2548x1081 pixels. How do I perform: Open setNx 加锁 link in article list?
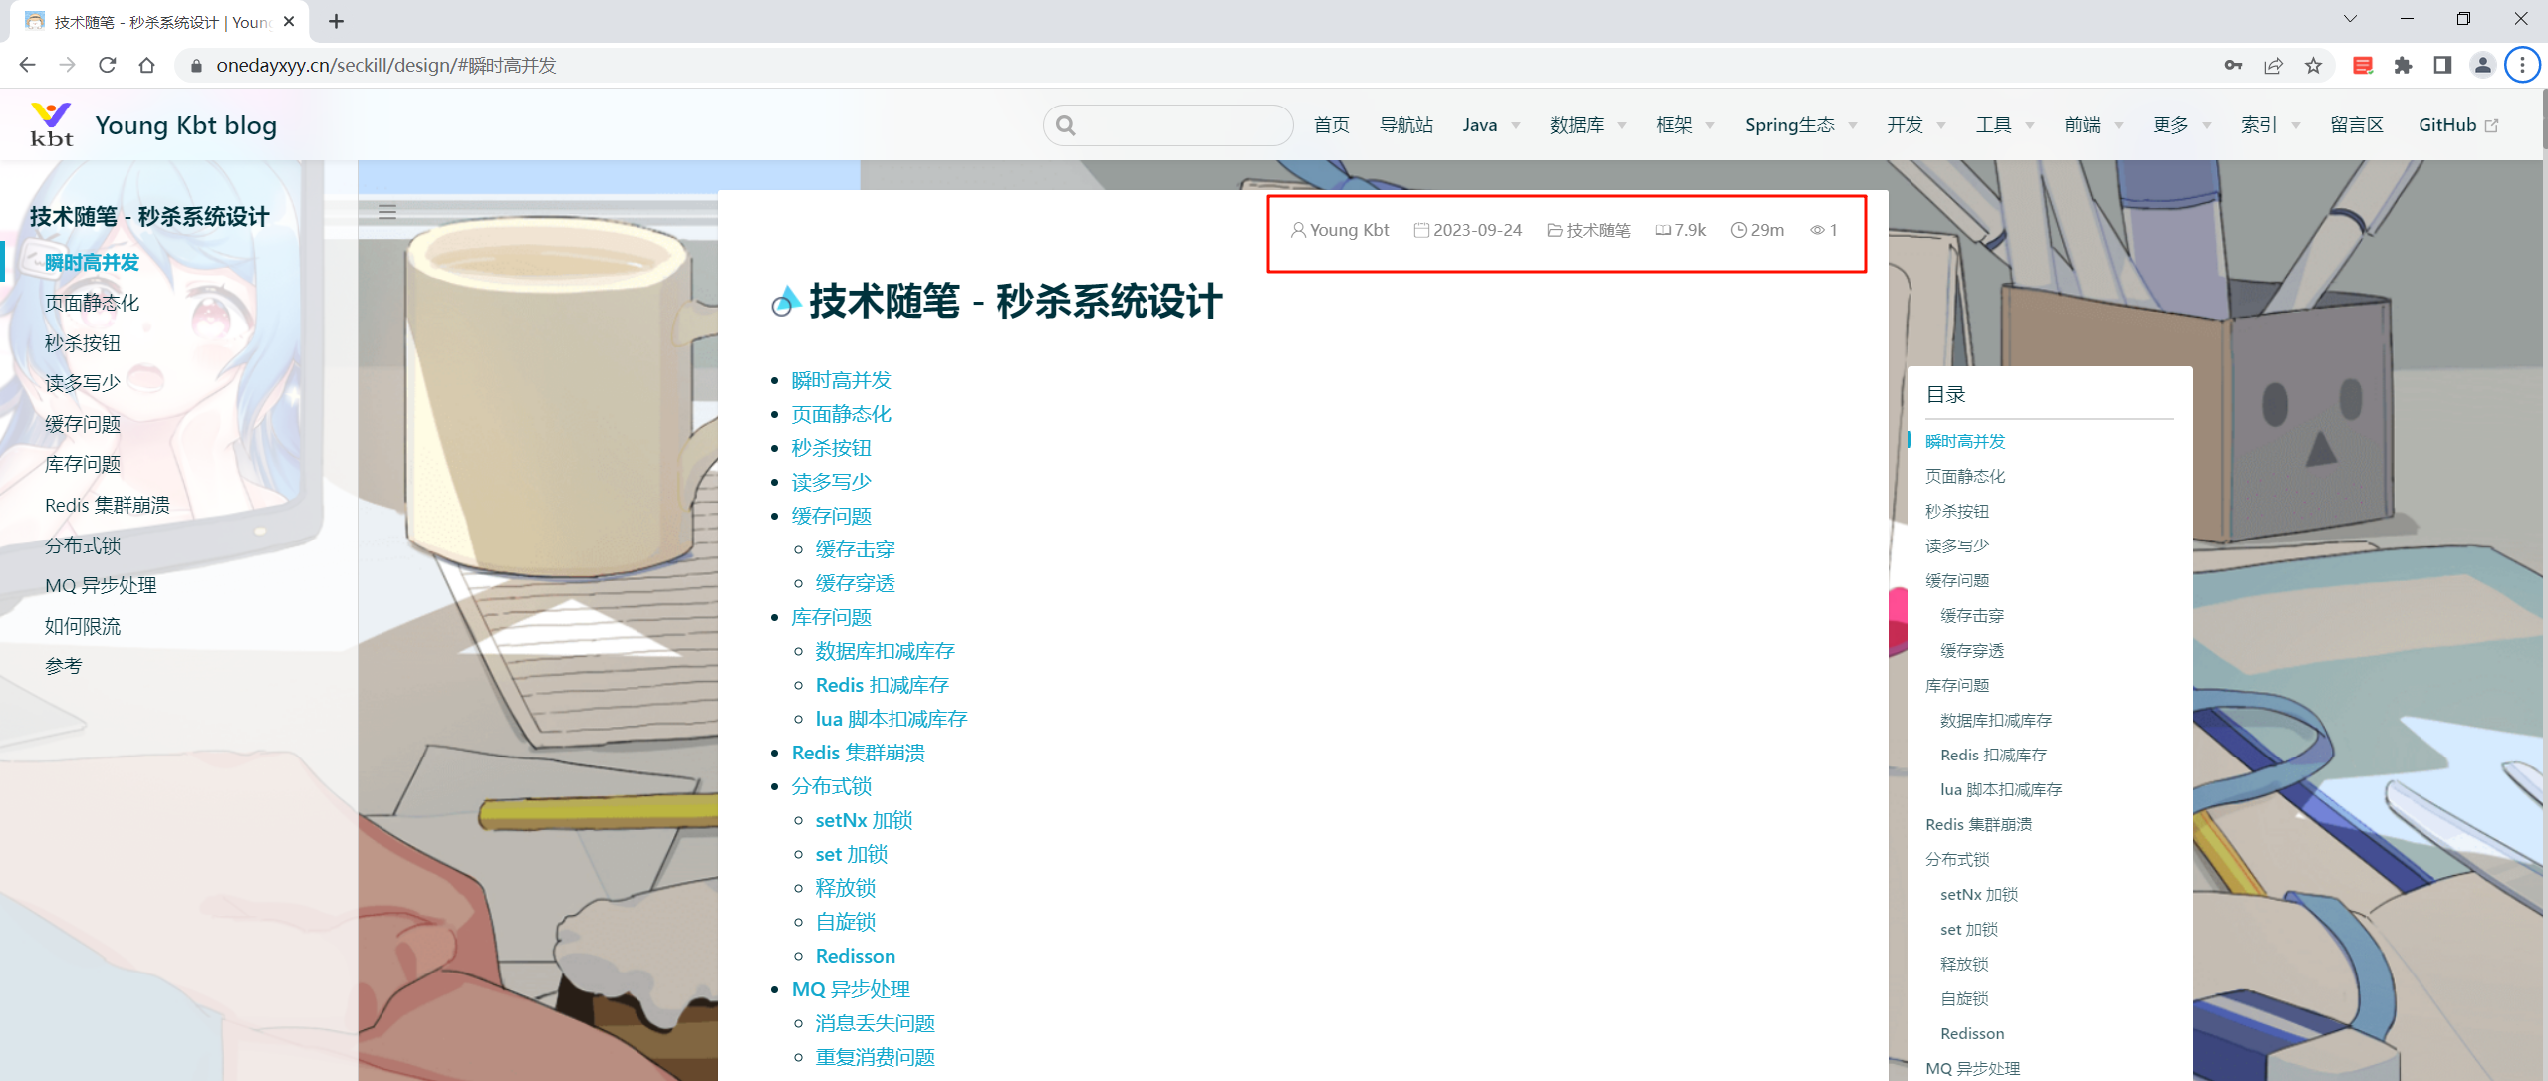pos(864,820)
